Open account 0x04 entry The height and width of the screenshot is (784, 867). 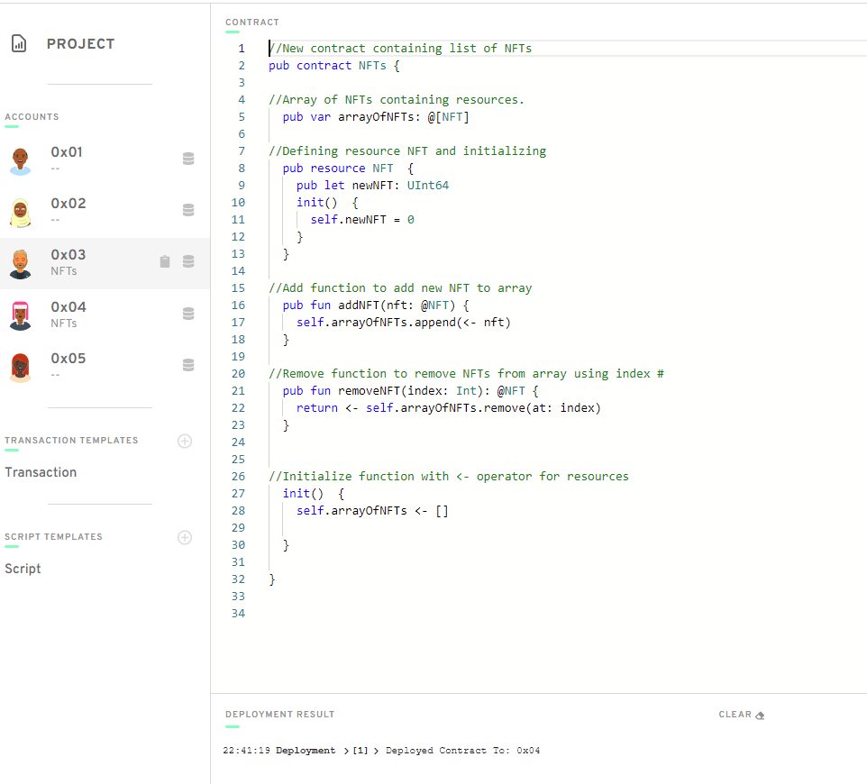pos(105,315)
